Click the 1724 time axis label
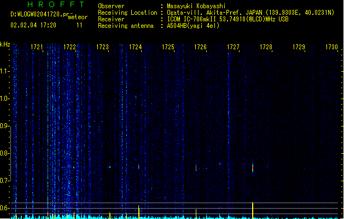Screen dimensions: 344x219 coord(136,47)
